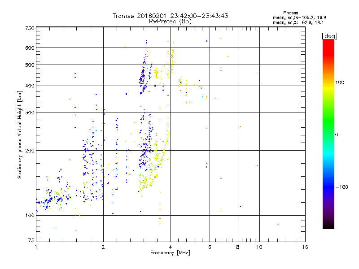Image resolution: width=359 pixels, height=269 pixels.
Task: Click the '100' colorbar tick label
Action: 340,82
